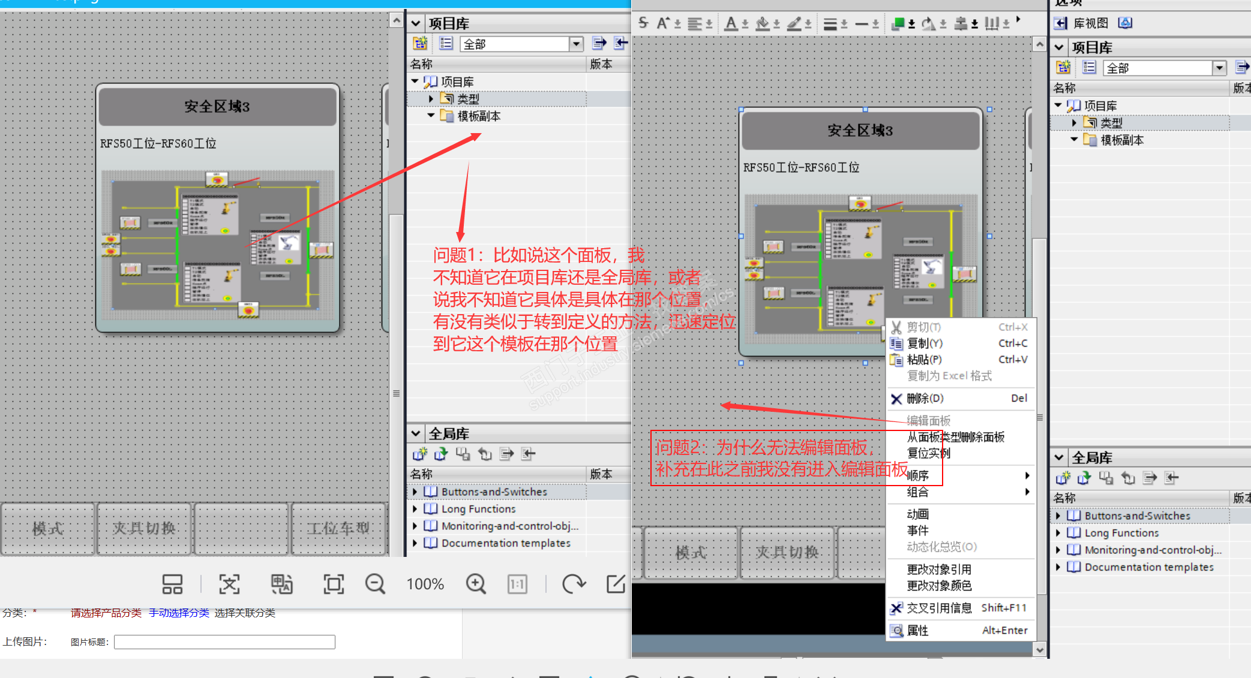
Task: Click the 1:1 original size icon
Action: pos(517,583)
